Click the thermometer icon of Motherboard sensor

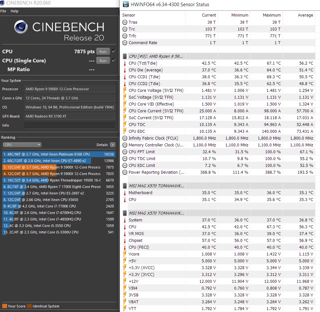tap(125, 193)
